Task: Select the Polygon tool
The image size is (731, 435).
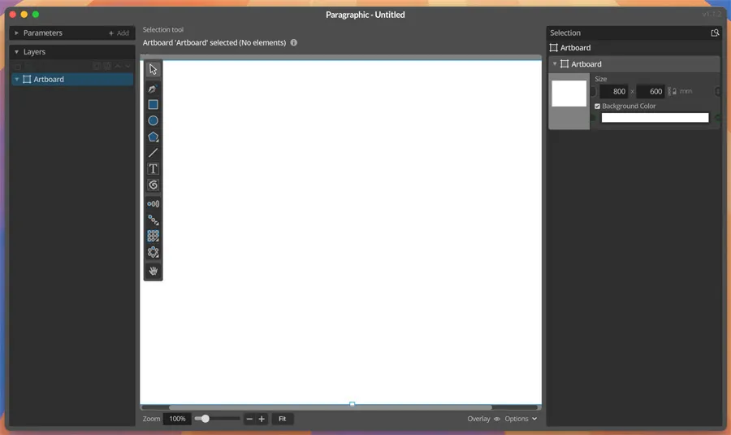Action: coord(153,137)
